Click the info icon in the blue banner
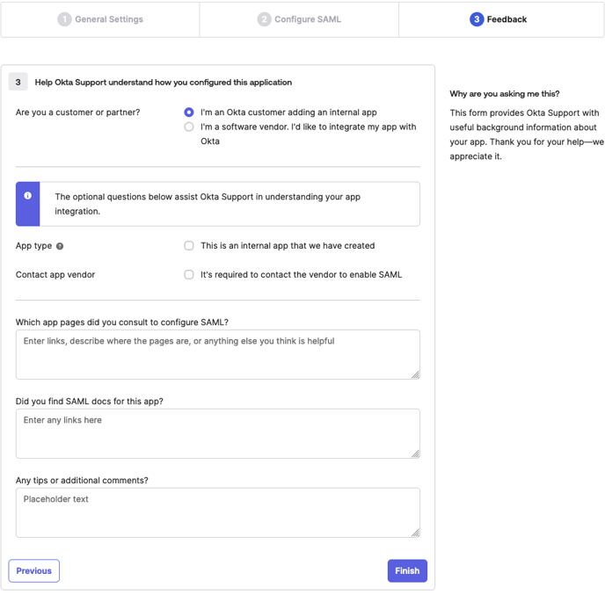The image size is (605, 595). tap(28, 196)
